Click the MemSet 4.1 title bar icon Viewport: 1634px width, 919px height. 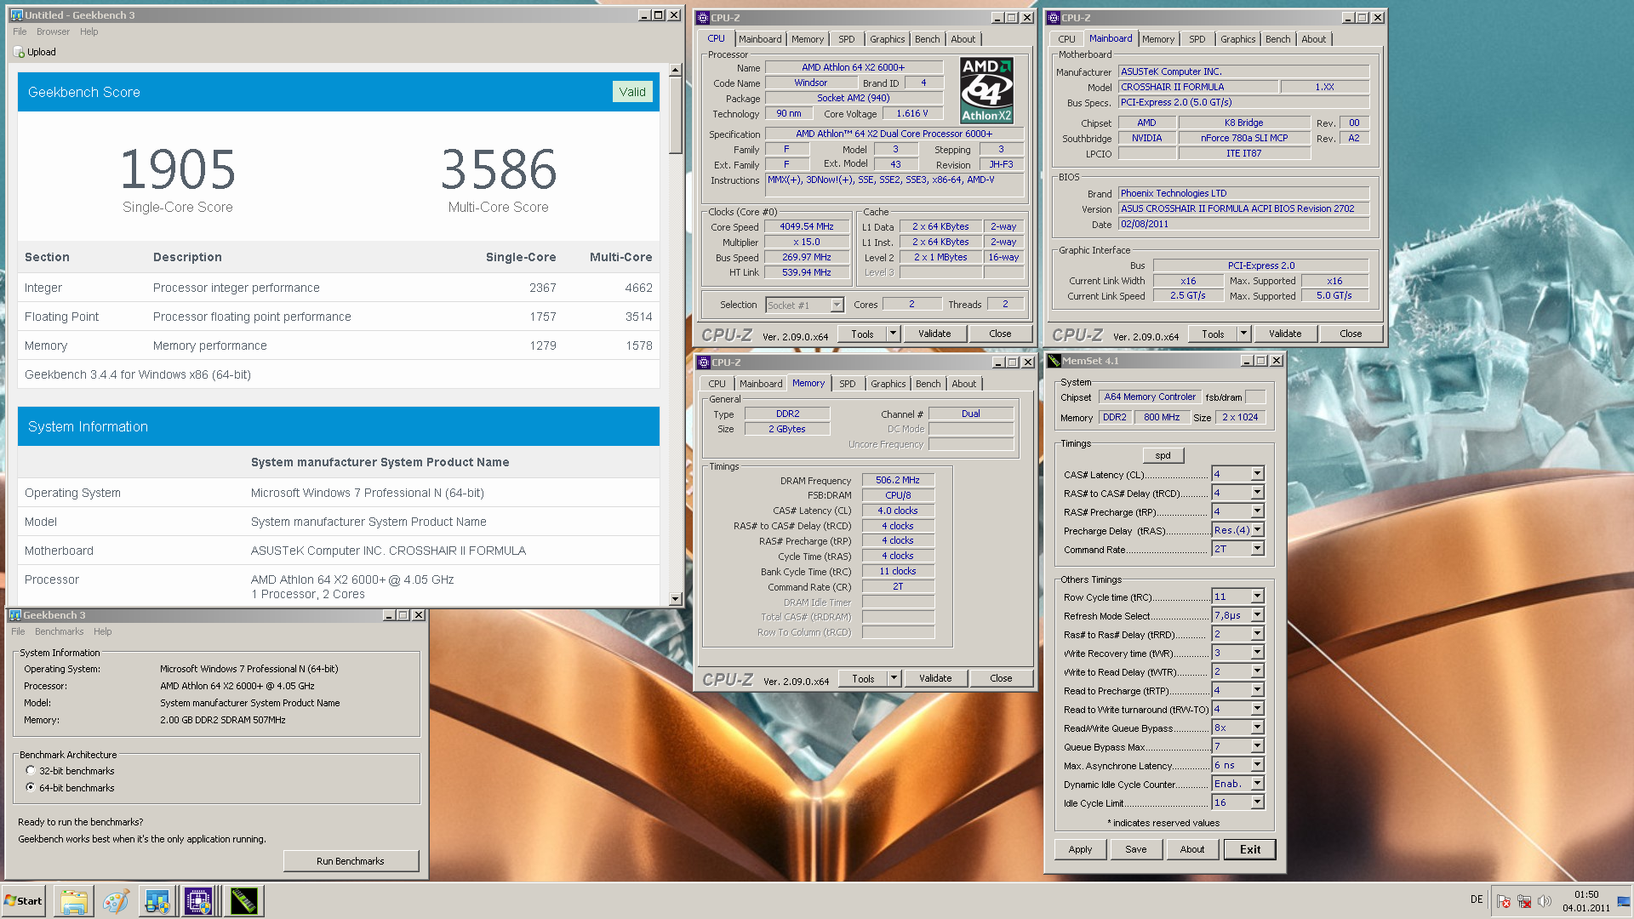(x=1054, y=361)
